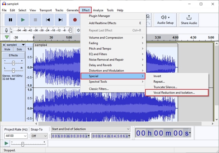Click the green playhead triangle on the timeline

(7, 37)
